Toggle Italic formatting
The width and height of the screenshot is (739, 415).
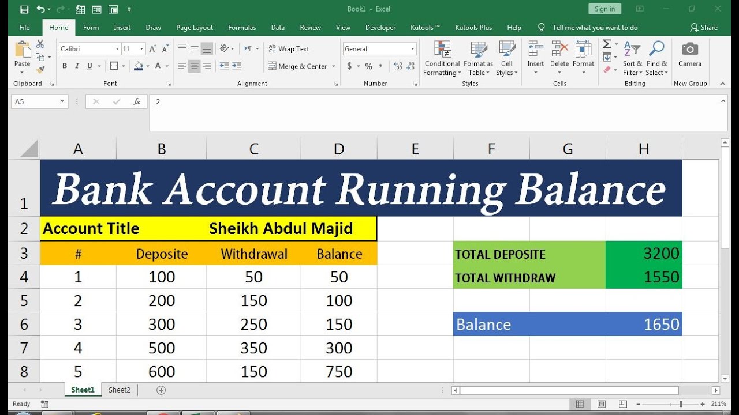[77, 66]
